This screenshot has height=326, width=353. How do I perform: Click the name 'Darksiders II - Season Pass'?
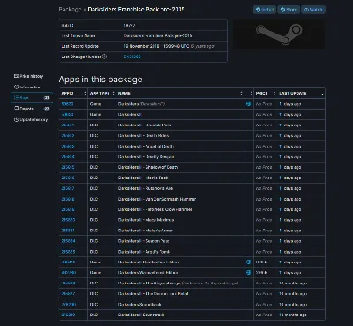144,241
